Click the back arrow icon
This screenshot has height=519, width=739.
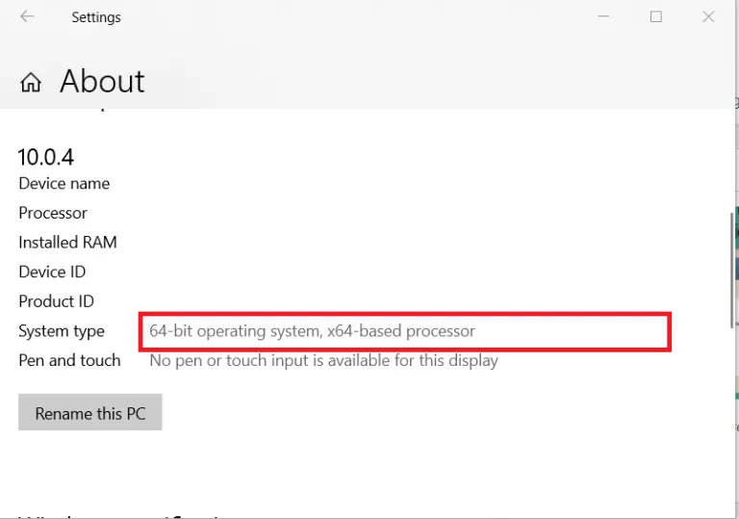[27, 16]
